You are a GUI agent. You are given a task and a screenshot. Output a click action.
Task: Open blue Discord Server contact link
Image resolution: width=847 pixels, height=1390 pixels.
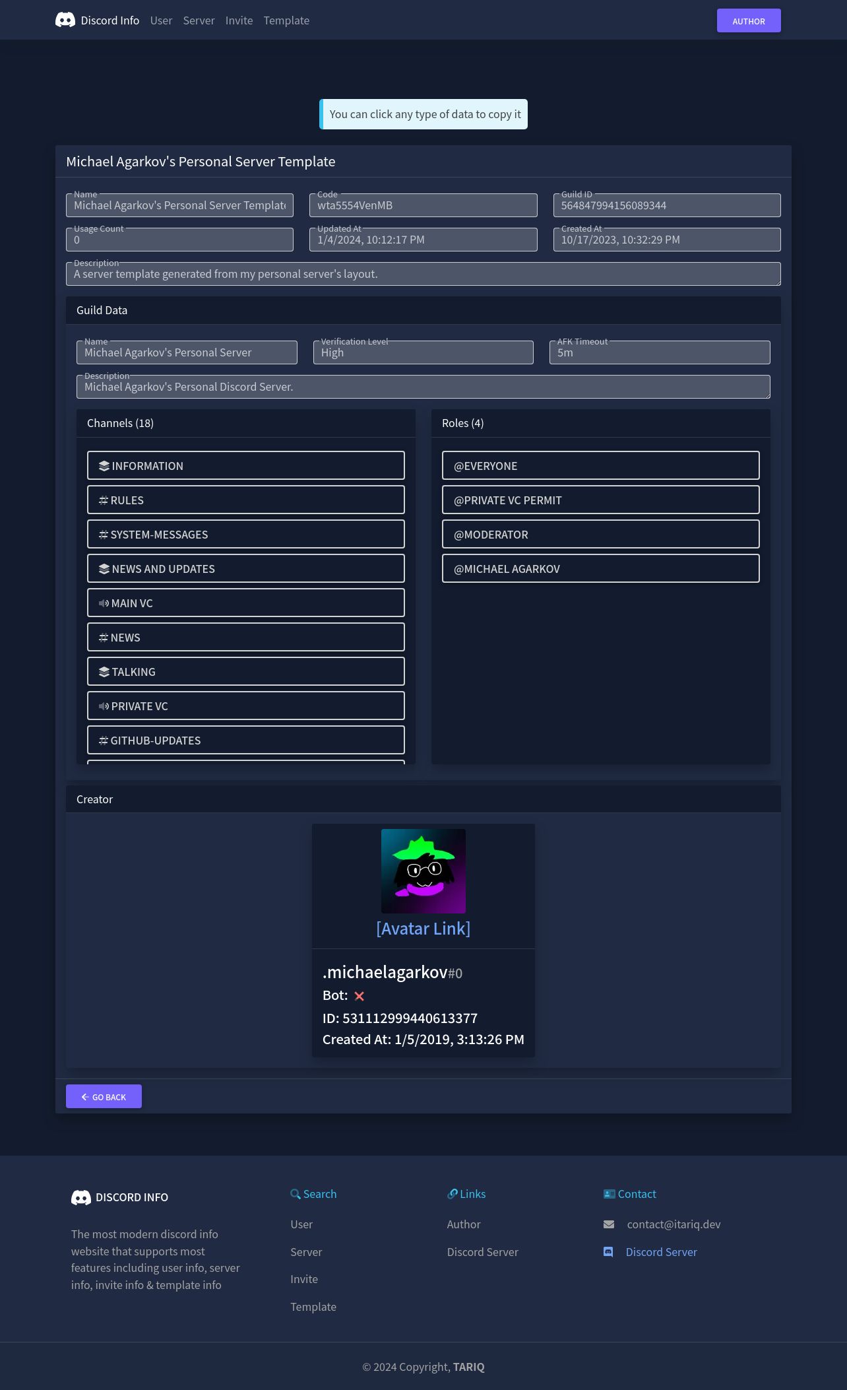pyautogui.click(x=661, y=1252)
